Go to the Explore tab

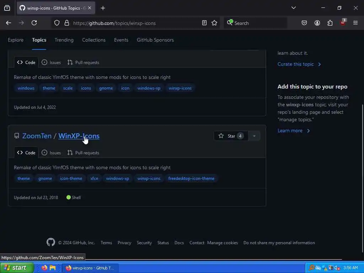pos(16,40)
